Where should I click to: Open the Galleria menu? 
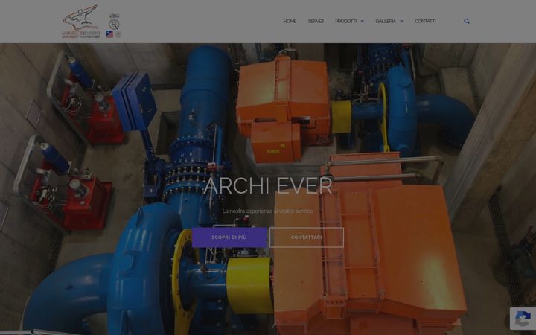coord(386,21)
